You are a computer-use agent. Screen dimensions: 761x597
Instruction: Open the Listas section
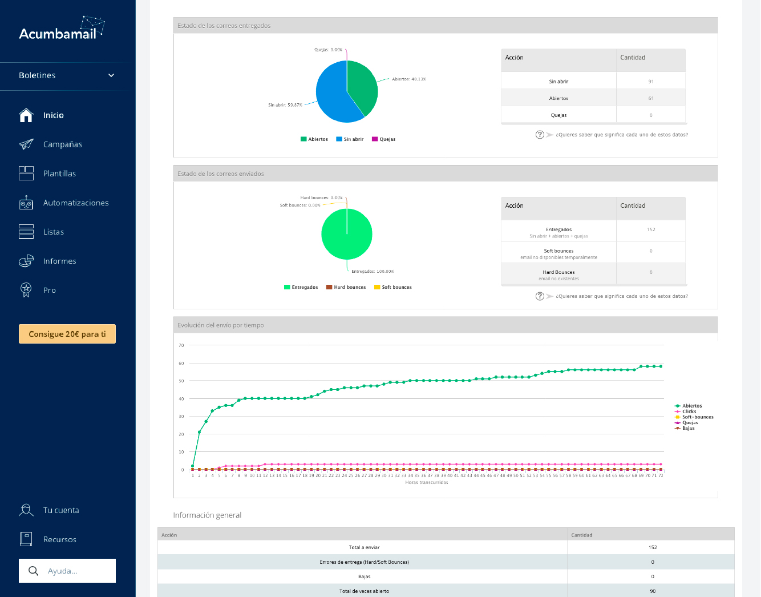click(x=54, y=232)
